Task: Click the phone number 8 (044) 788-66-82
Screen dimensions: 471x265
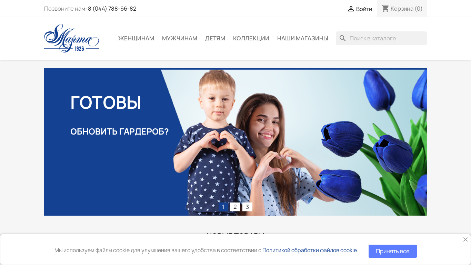Action: coord(112,9)
